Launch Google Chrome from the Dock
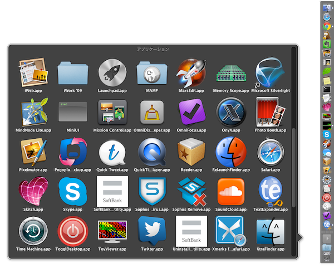Screen dimensions: 334x268 point(327,26)
